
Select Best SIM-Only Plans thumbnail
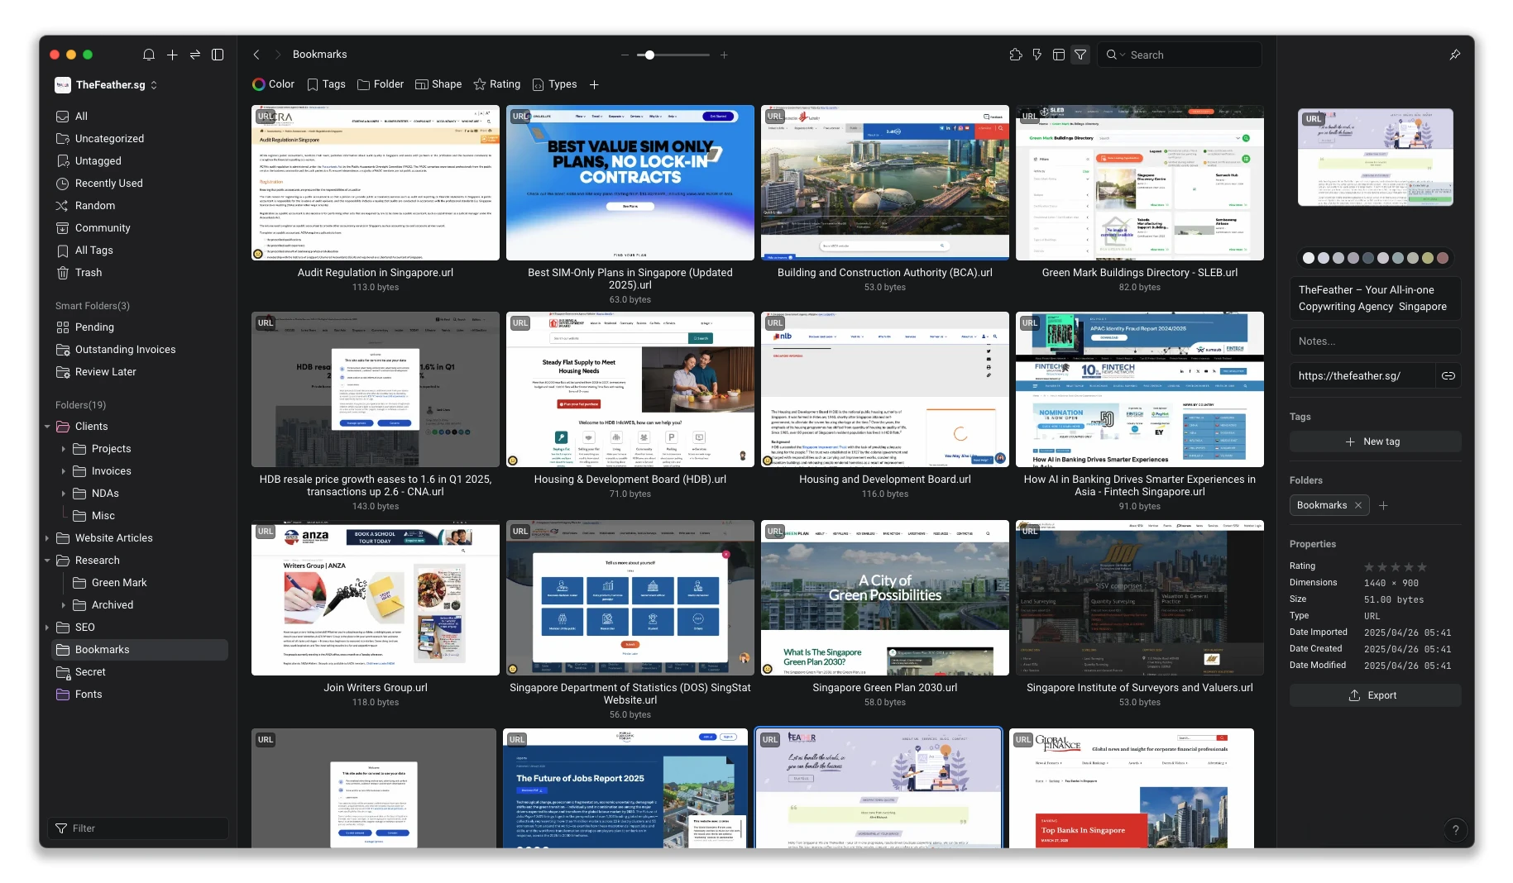pos(630,183)
